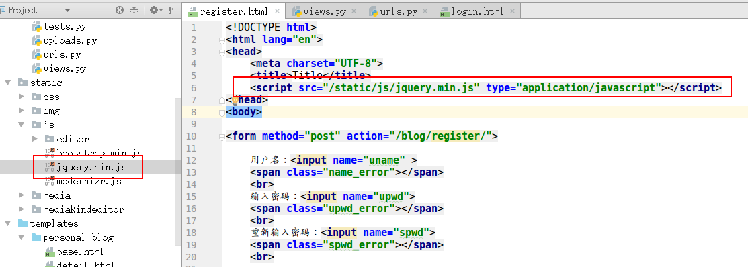The height and width of the screenshot is (267, 748).
Task: Collapse the js folder
Action: (x=21, y=125)
